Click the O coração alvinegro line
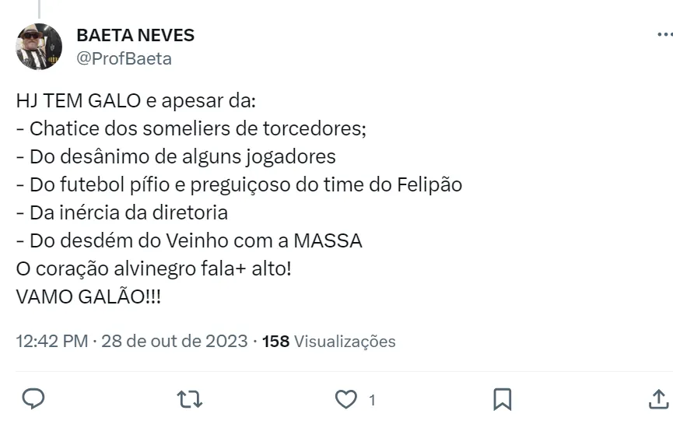673x421 pixels. coord(153,268)
